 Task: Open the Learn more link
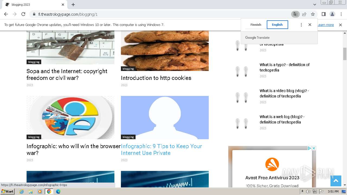pos(326,25)
